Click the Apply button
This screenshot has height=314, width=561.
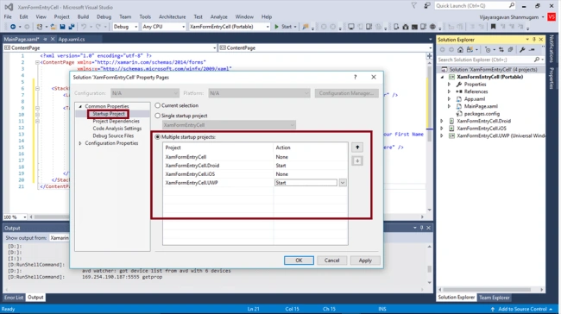[365, 261]
